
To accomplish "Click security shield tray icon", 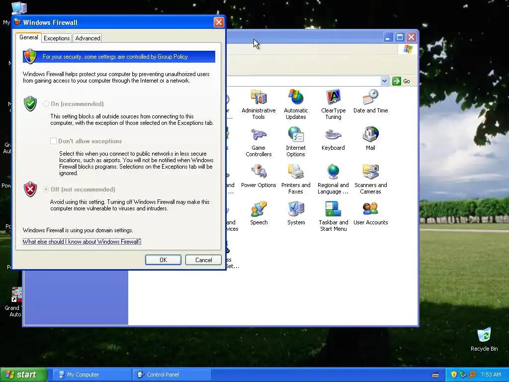I will [x=454, y=375].
